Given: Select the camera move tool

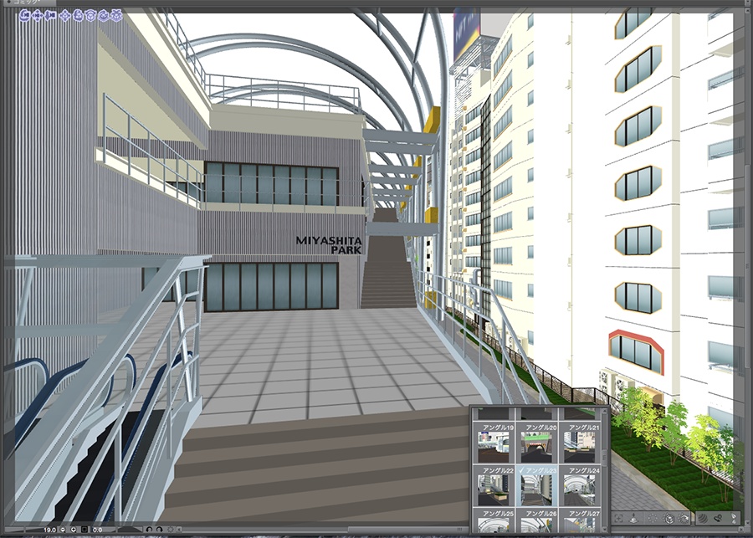Looking at the screenshot, I should pyautogui.click(x=38, y=15).
